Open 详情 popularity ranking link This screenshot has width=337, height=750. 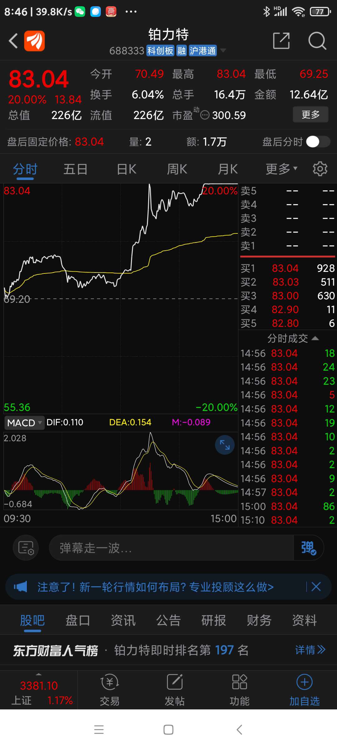point(310,650)
